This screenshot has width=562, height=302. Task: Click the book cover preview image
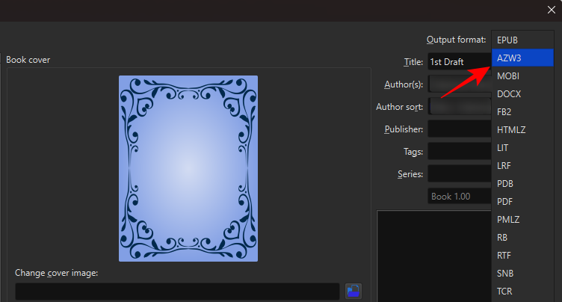[188, 168]
